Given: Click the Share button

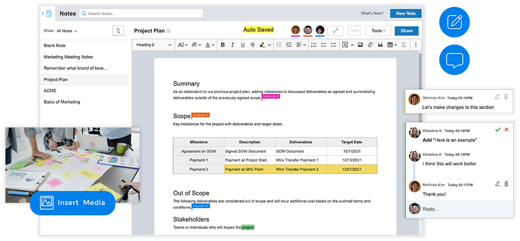Looking at the screenshot, I should 407,31.
